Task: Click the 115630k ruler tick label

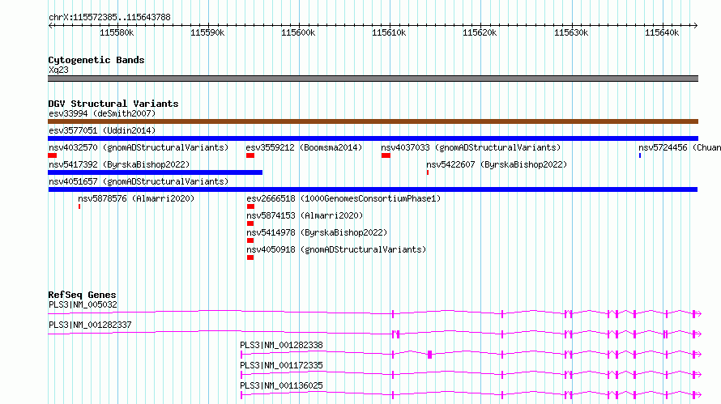Action: (571, 32)
